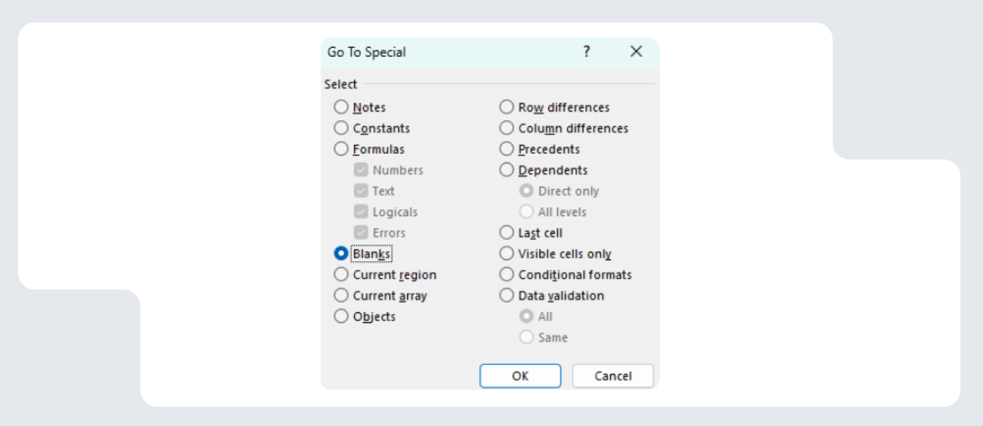Toggle the Numbers checkbox under Formulas
The image size is (983, 426).
click(x=361, y=170)
